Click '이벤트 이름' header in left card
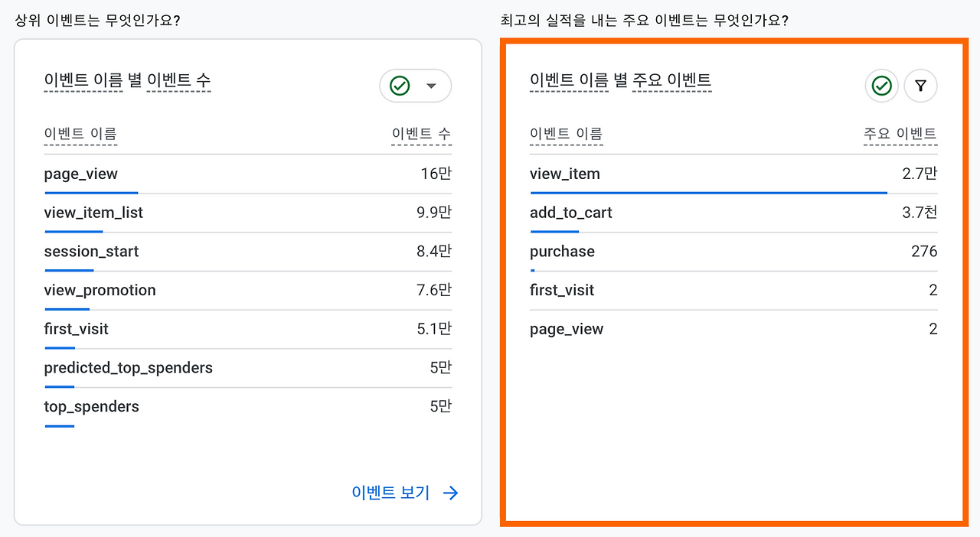Screen dimensions: 980x537 (80, 135)
